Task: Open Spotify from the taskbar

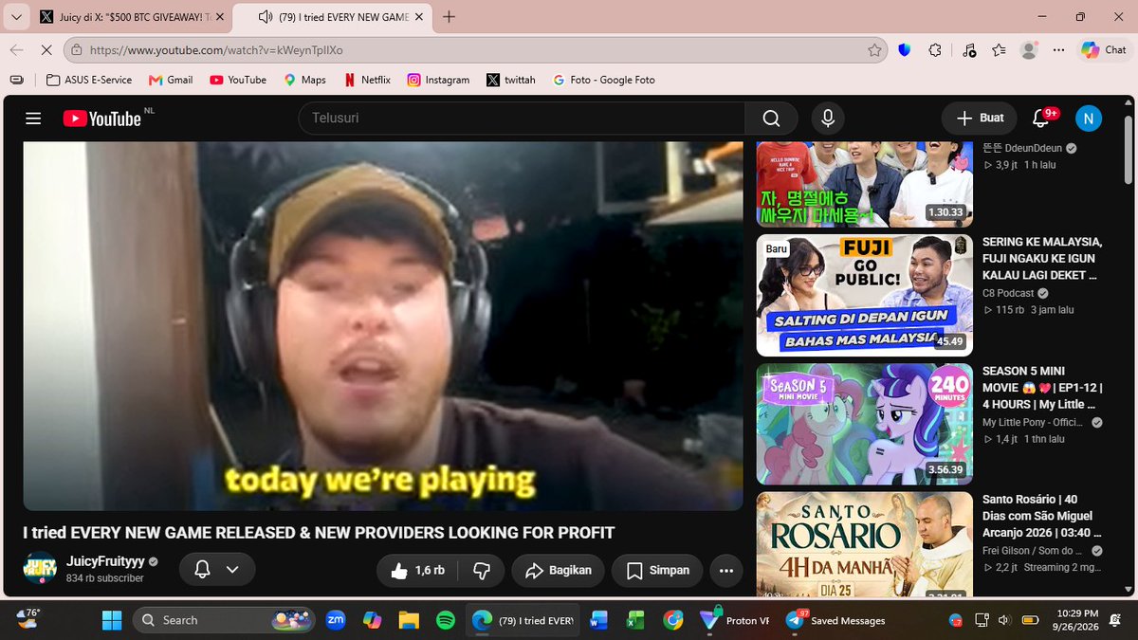Action: pyautogui.click(x=446, y=620)
